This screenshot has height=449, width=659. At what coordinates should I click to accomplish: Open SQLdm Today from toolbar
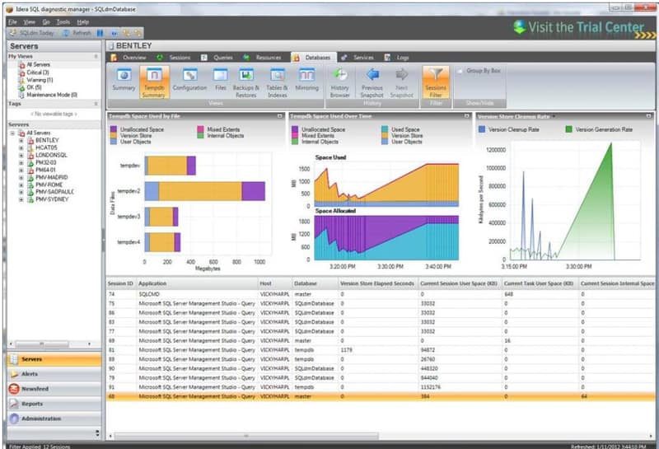pos(32,33)
